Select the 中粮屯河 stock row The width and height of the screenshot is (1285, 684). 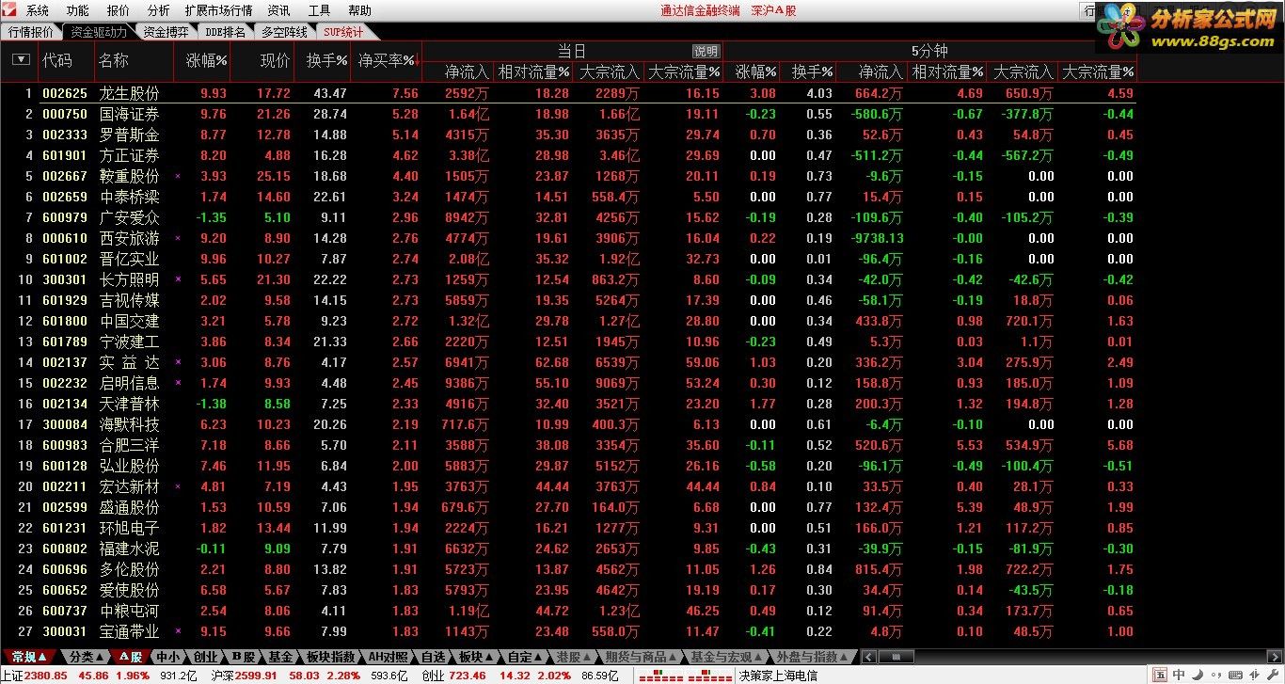coord(568,612)
